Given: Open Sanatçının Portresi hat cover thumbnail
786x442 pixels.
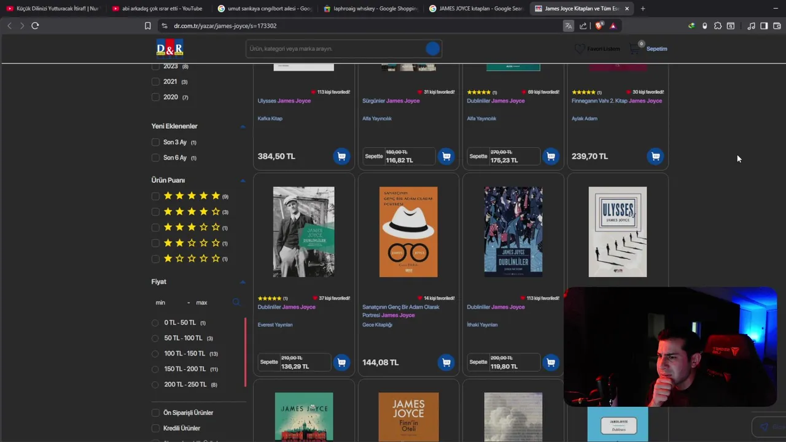Looking at the screenshot, I should pos(408,232).
